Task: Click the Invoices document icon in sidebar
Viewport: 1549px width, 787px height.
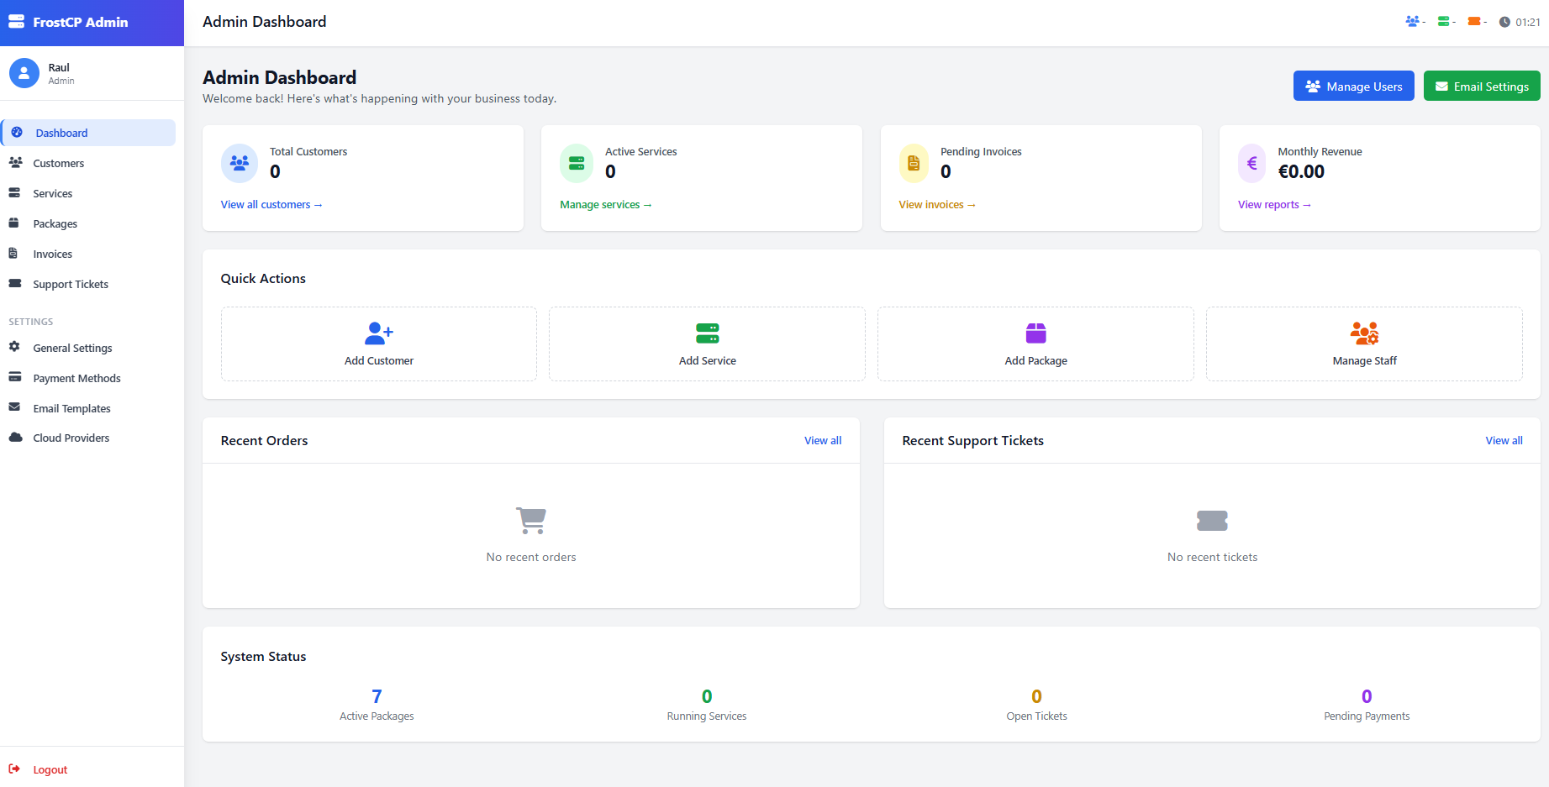Action: (x=13, y=254)
